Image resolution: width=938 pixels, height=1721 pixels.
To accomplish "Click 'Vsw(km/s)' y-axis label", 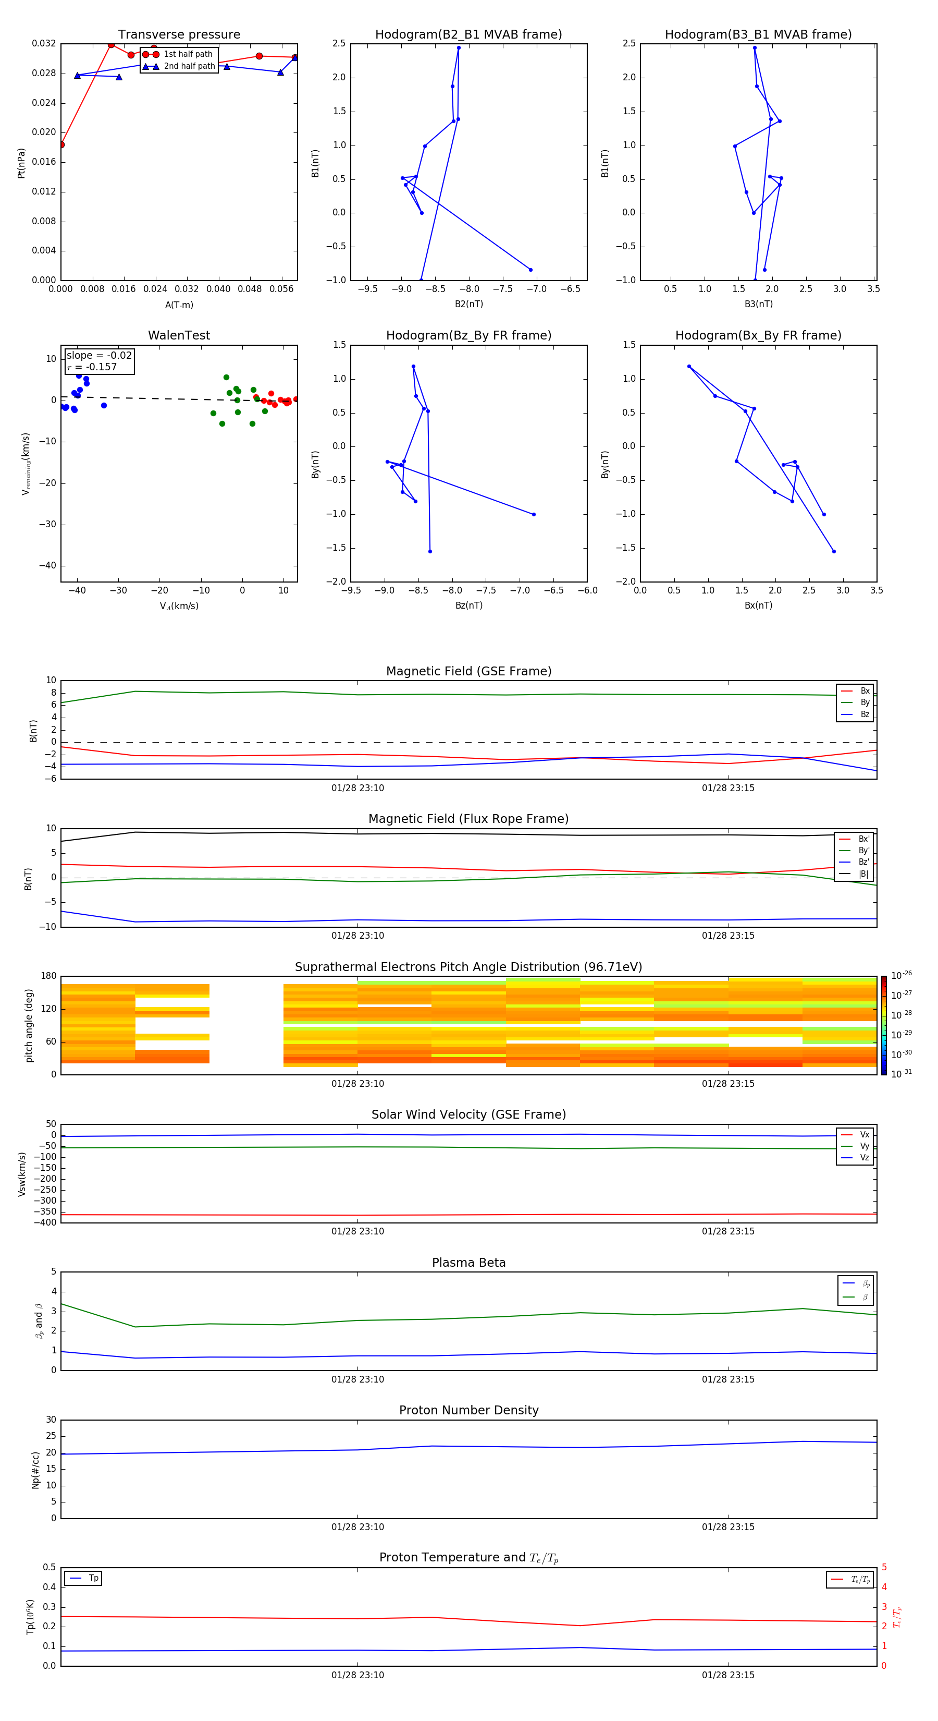I will (x=22, y=1174).
